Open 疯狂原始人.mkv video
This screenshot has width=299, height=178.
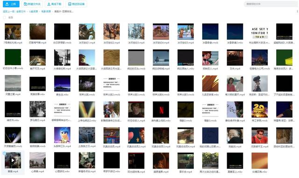[x=185, y=57]
